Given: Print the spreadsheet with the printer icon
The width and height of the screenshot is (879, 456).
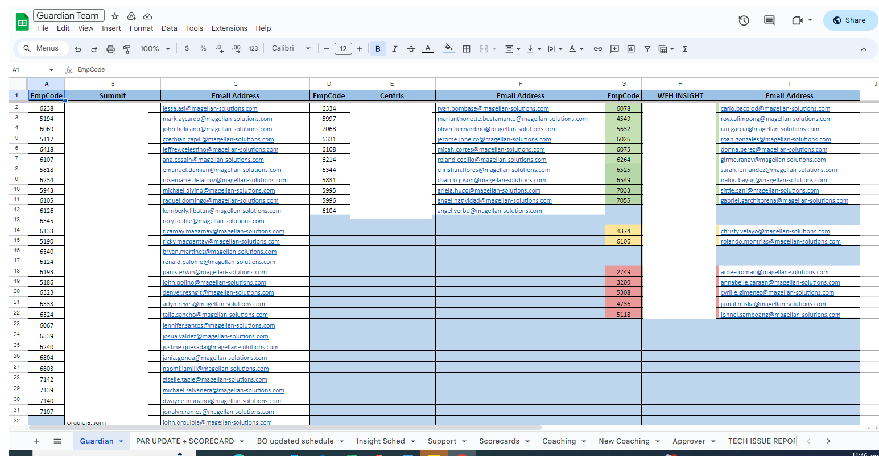Looking at the screenshot, I should coord(111,49).
